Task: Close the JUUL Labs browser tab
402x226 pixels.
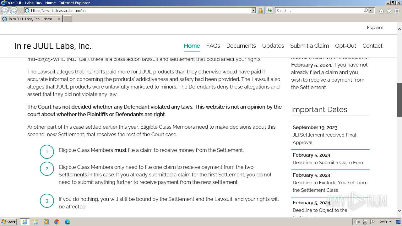Action: (x=59, y=19)
